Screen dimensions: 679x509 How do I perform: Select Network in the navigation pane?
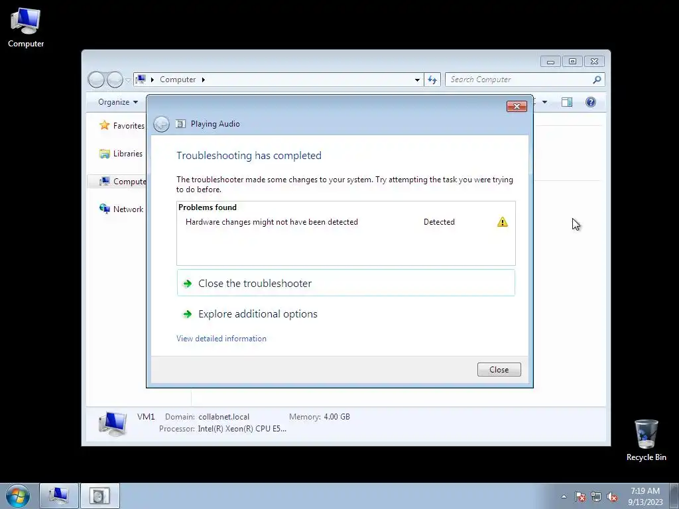click(x=128, y=209)
